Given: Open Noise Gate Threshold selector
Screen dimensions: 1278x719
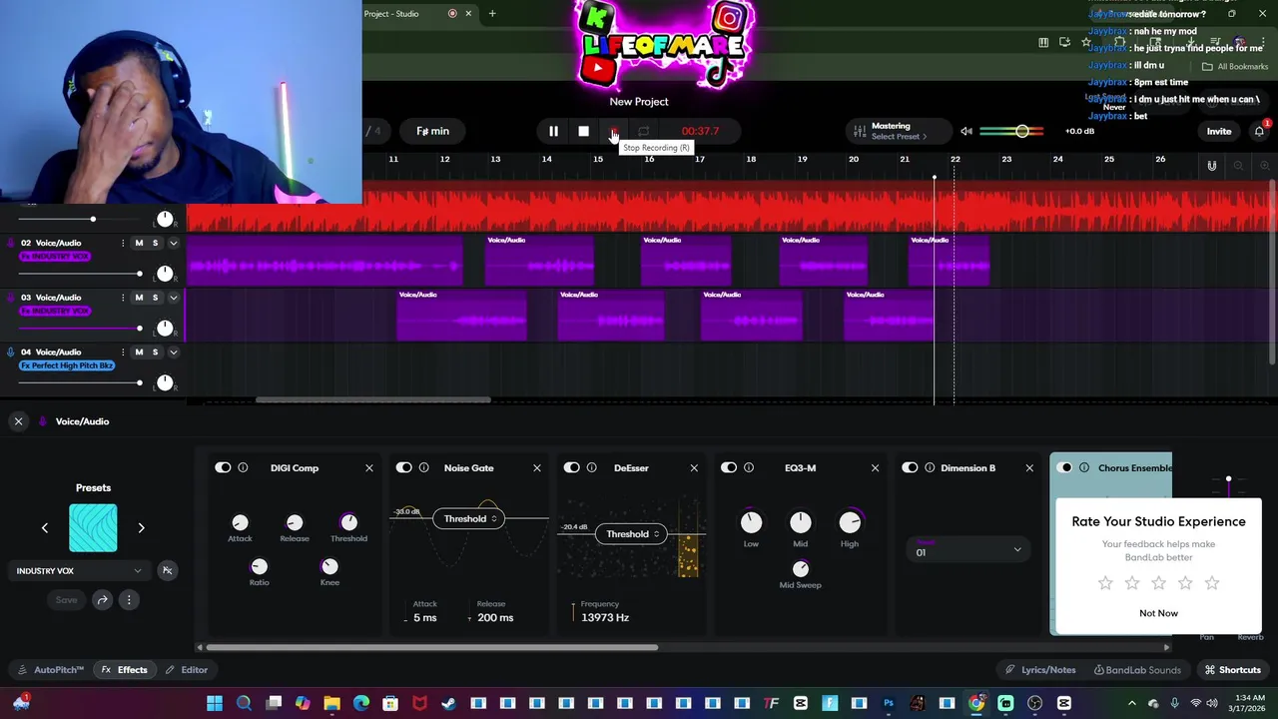Looking at the screenshot, I should [470, 518].
